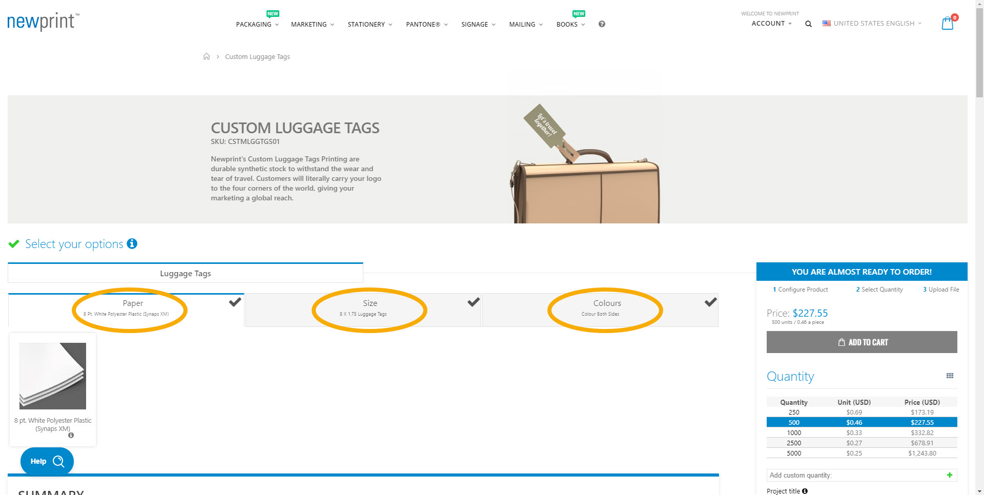Open the help question mark icon in the navigation bar
The height and width of the screenshot is (495, 984).
pos(602,24)
